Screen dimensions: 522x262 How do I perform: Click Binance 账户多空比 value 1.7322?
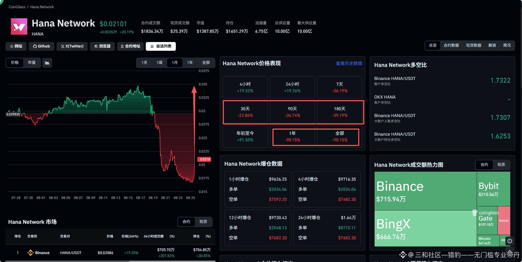pos(500,81)
